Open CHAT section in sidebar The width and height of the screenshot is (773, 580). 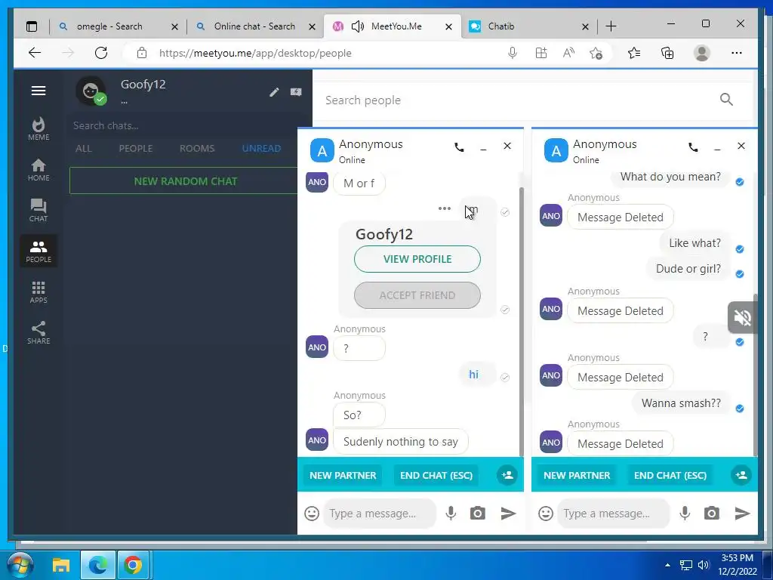tap(38, 211)
